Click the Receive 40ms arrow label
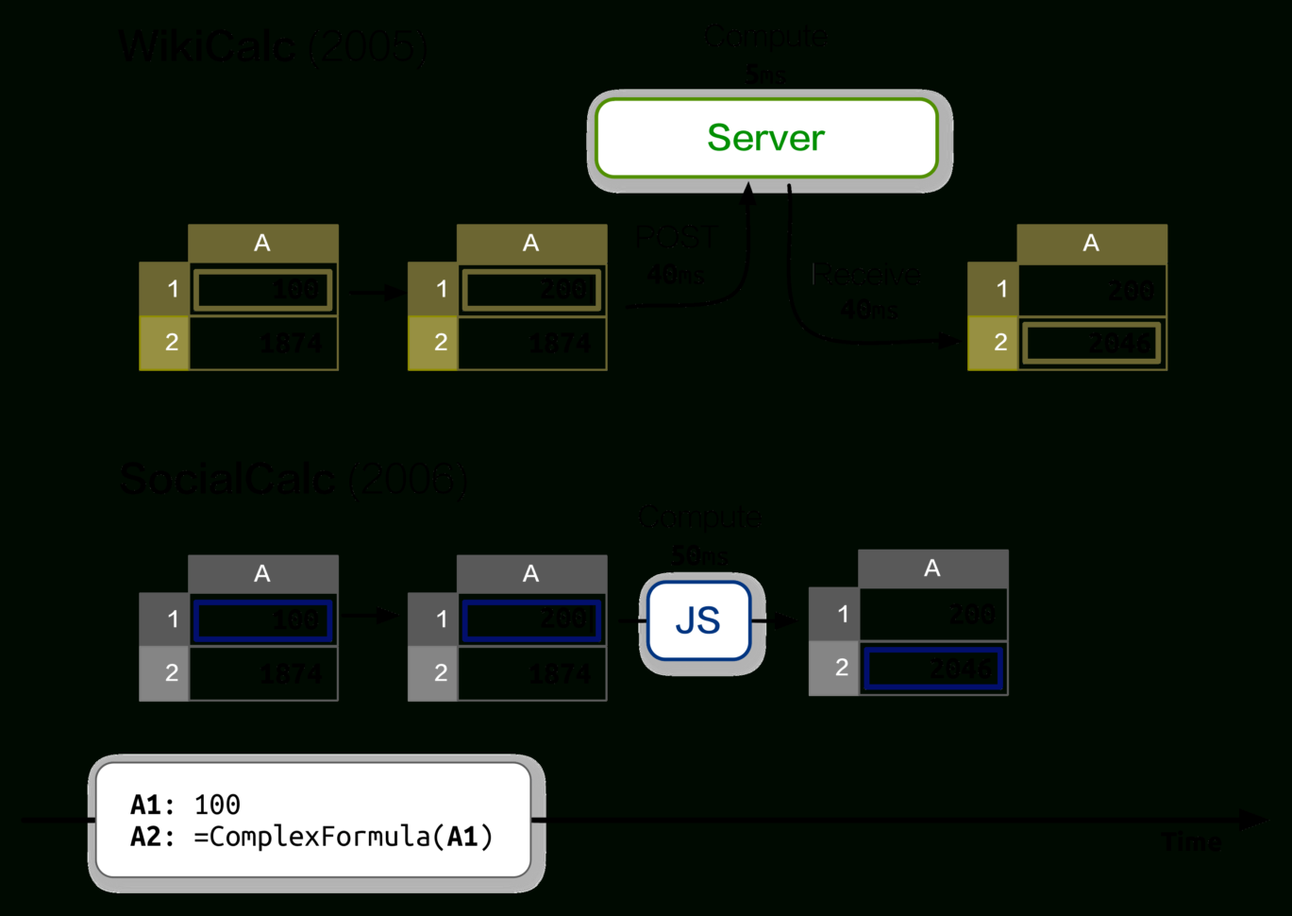 point(867,291)
